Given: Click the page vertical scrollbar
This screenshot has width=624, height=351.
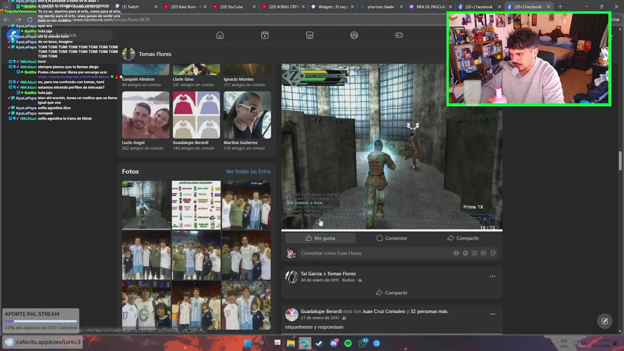Looking at the screenshot, I should [x=621, y=161].
